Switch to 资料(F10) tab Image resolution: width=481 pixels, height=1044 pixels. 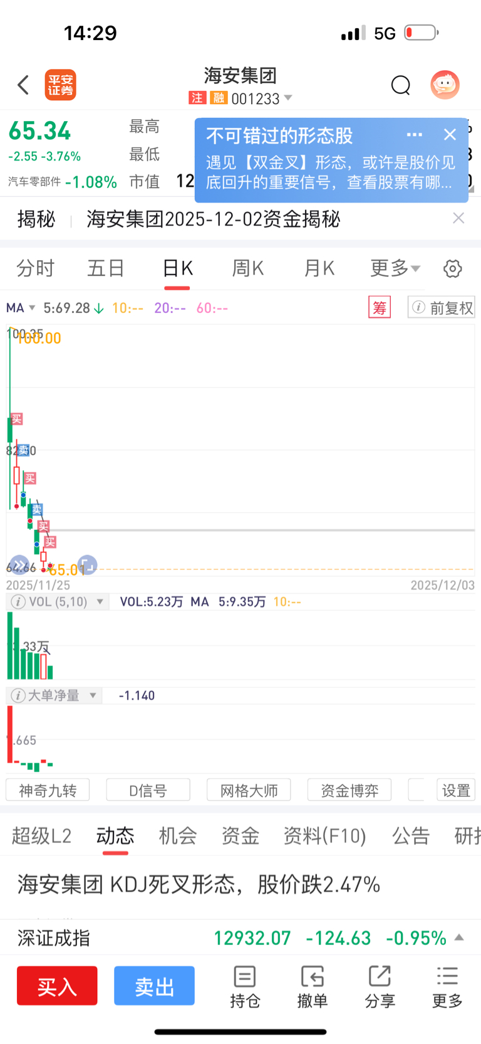(x=324, y=836)
